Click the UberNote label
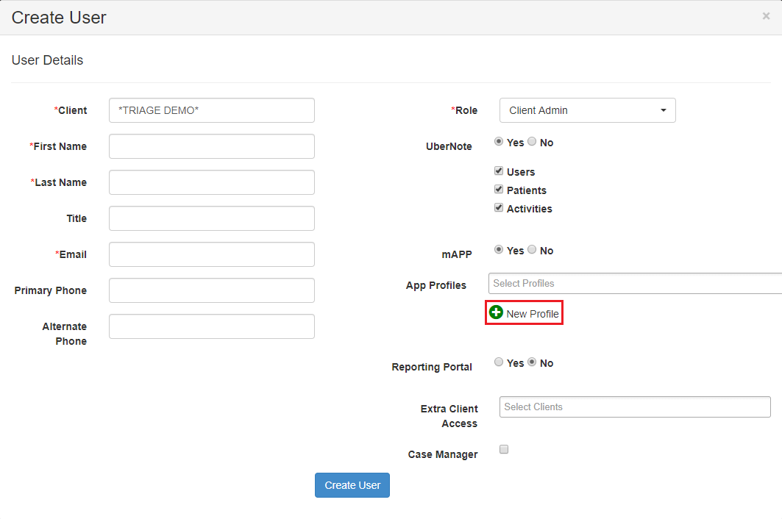Image resolution: width=782 pixels, height=519 pixels. (449, 146)
